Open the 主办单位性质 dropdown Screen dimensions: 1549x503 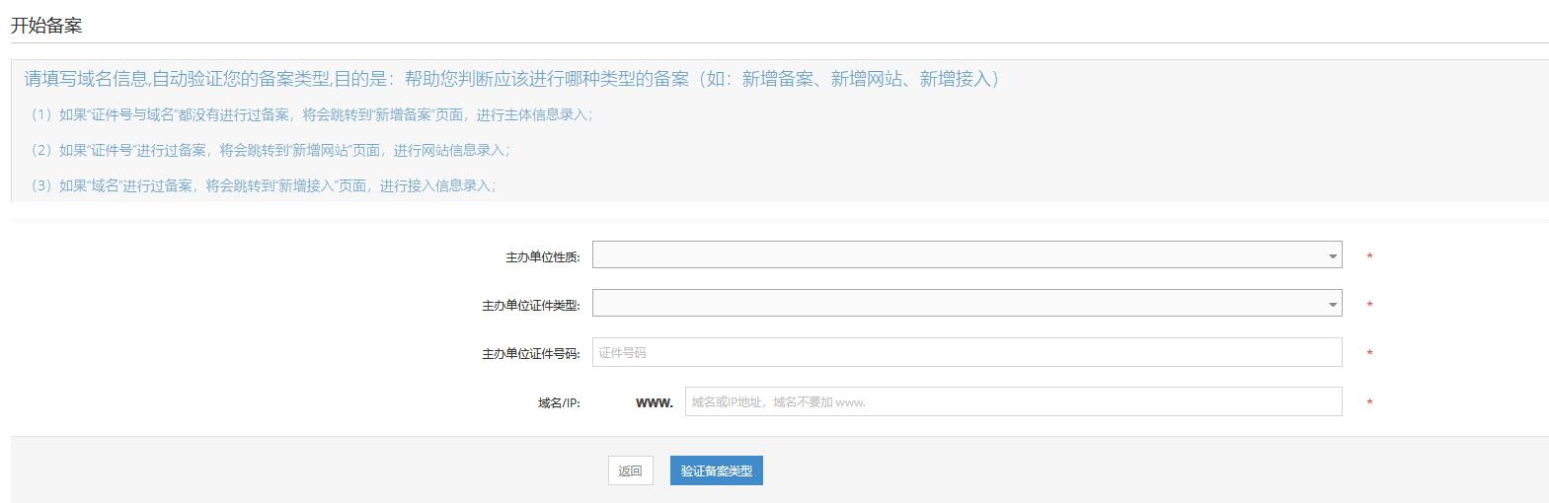tap(958, 255)
